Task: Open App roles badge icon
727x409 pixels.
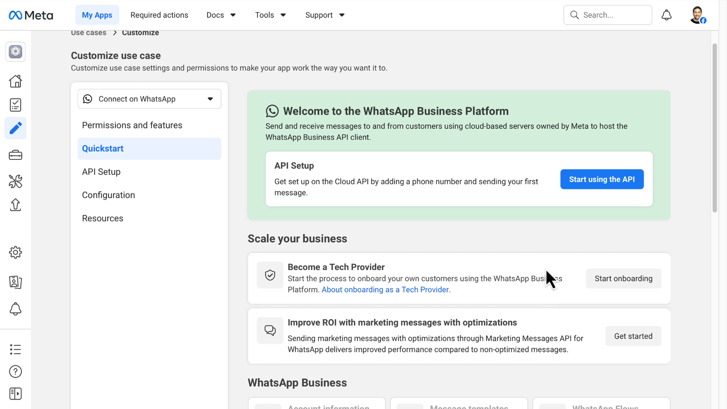Action: tap(16, 282)
